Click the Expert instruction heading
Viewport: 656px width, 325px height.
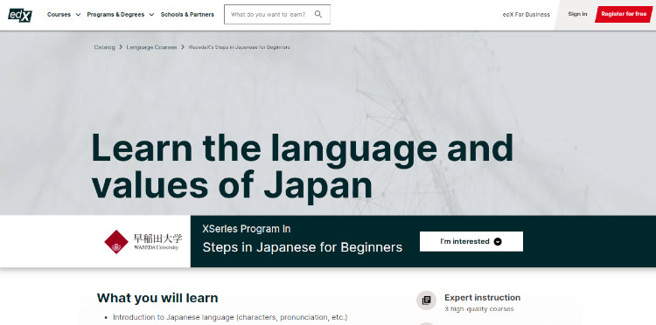[482, 297]
